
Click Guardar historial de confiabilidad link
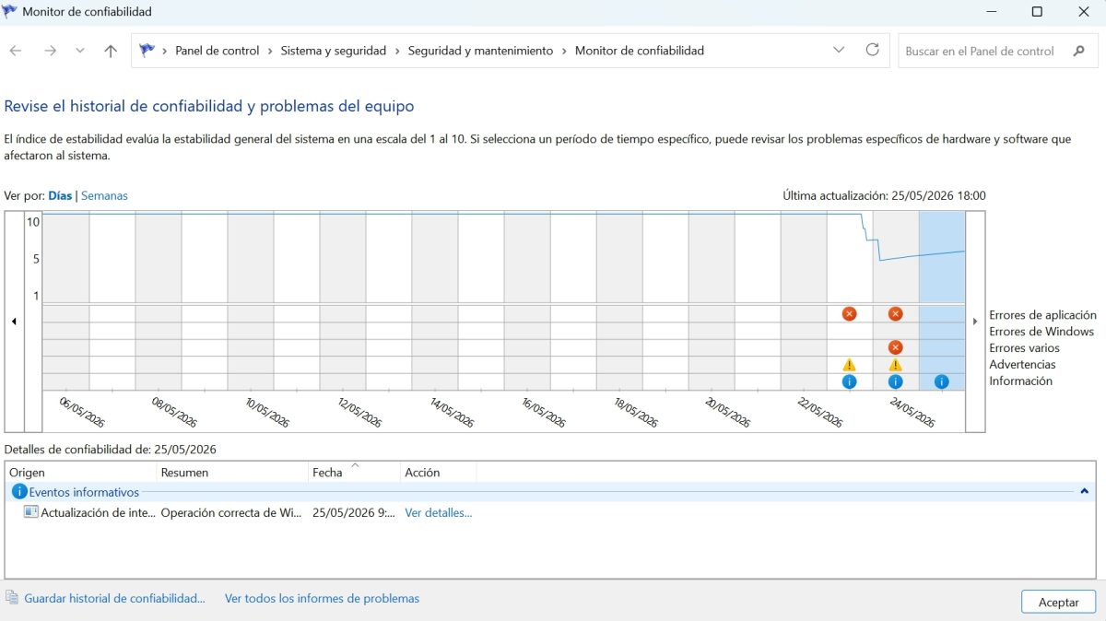click(x=114, y=598)
